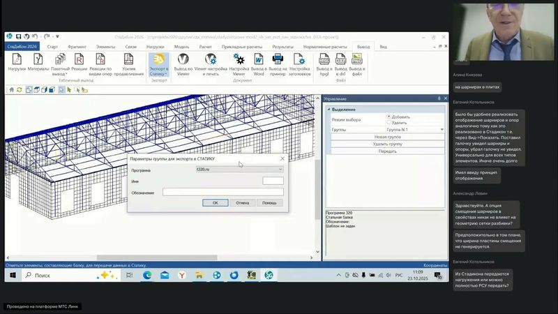
Task: Open the Результаты ribbon tab
Action: point(282,46)
